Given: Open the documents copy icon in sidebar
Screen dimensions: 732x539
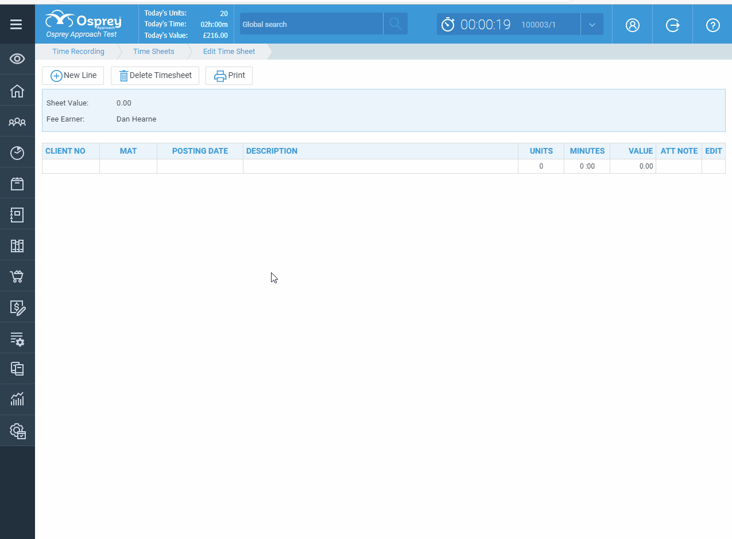Looking at the screenshot, I should tap(17, 369).
